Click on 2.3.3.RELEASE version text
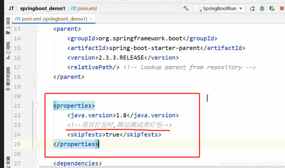285x168 pixels. tap(121, 58)
